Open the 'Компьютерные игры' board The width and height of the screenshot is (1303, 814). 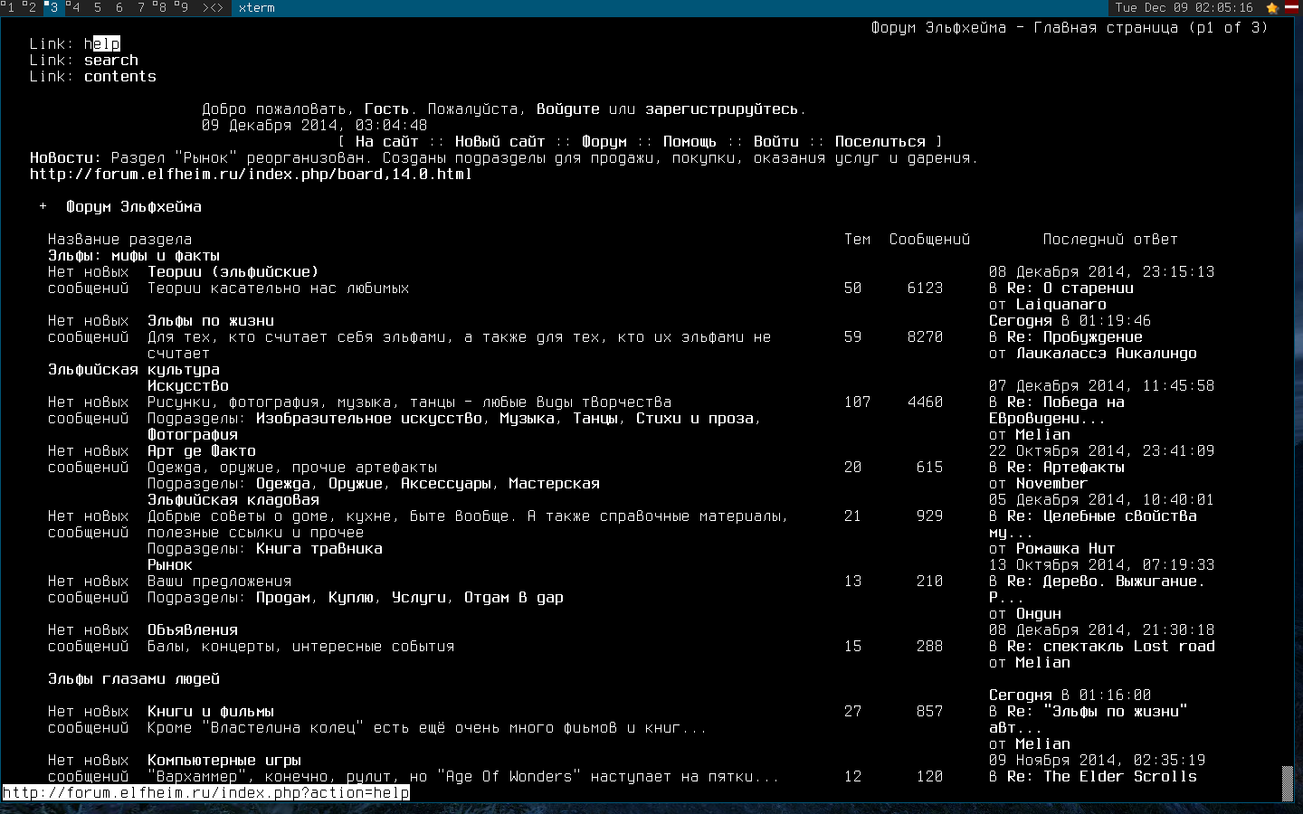click(x=224, y=760)
